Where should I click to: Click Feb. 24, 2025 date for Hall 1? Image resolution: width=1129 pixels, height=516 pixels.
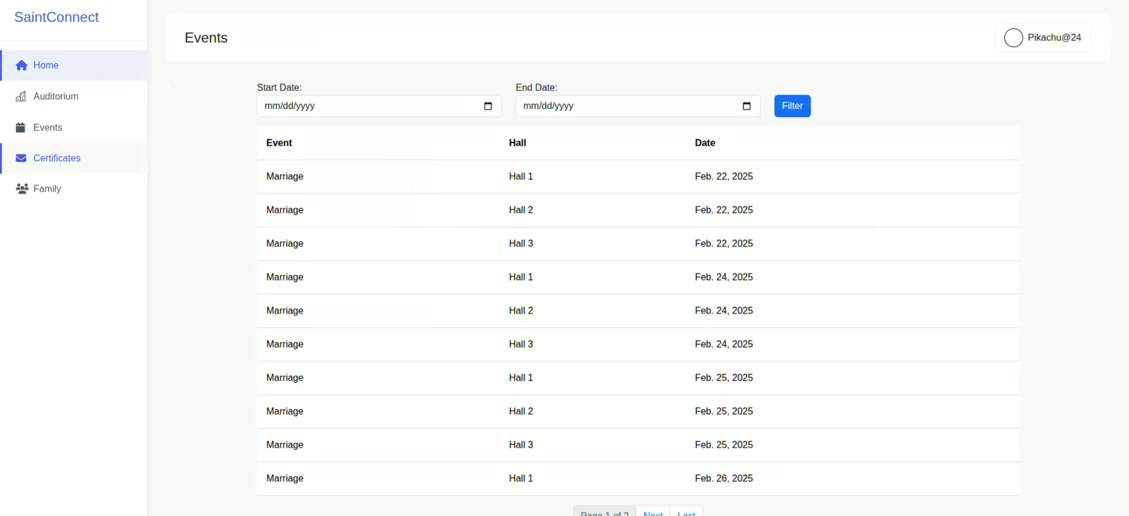(x=723, y=277)
